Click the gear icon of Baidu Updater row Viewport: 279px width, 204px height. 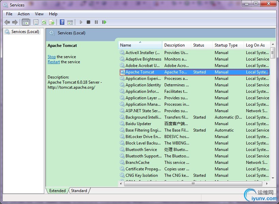click(x=122, y=123)
